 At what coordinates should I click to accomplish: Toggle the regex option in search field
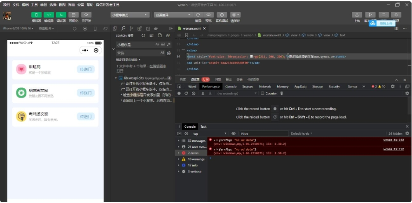[x=168, y=44]
